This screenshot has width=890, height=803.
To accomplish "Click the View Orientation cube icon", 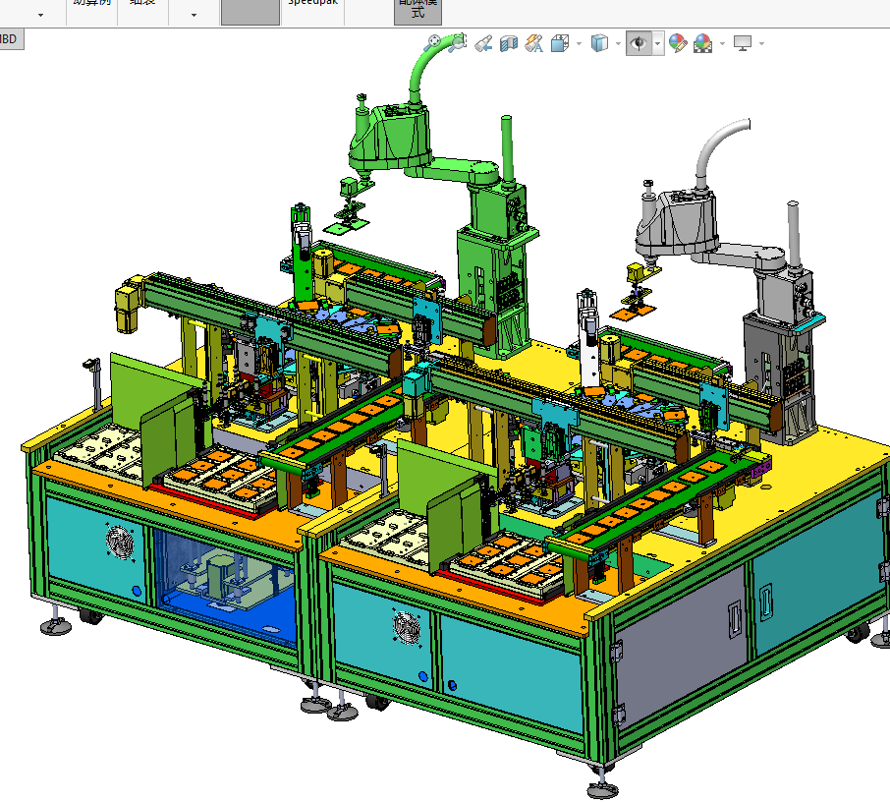I will [x=560, y=43].
